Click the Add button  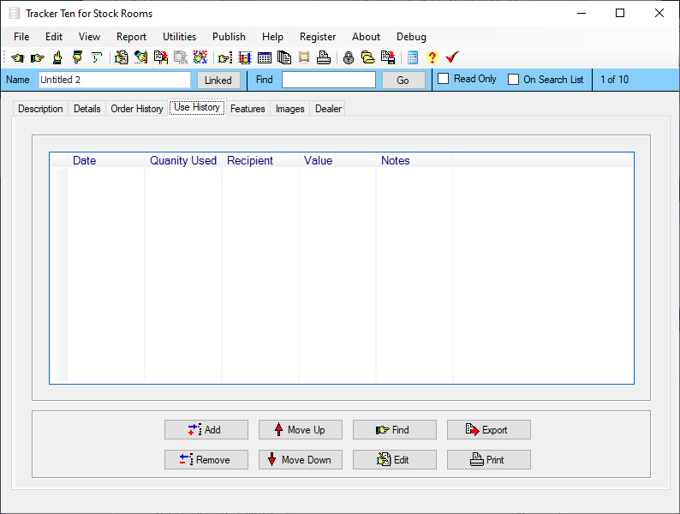[x=206, y=430]
